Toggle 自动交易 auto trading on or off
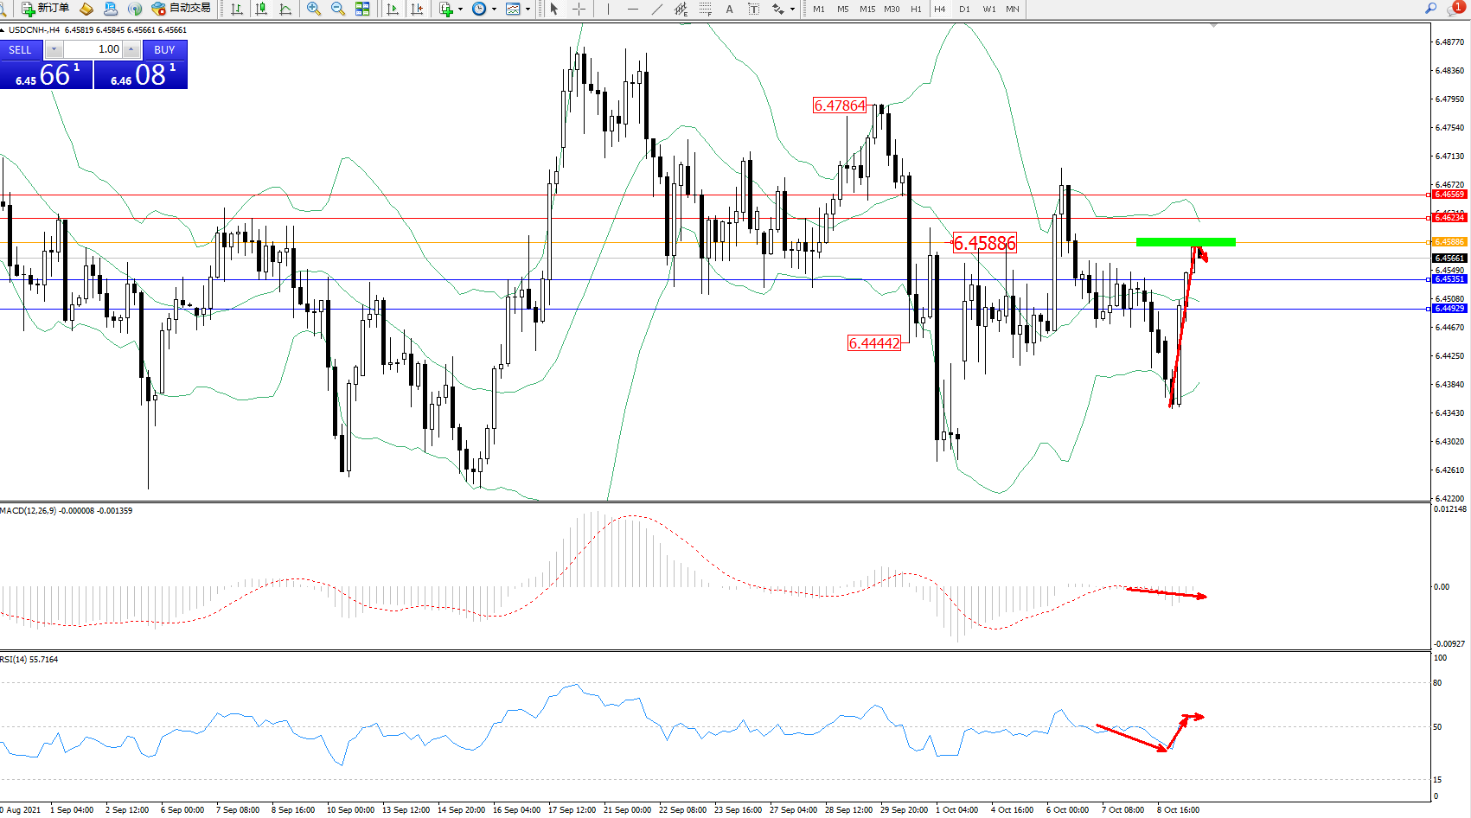This screenshot has height=818, width=1471. click(x=181, y=9)
